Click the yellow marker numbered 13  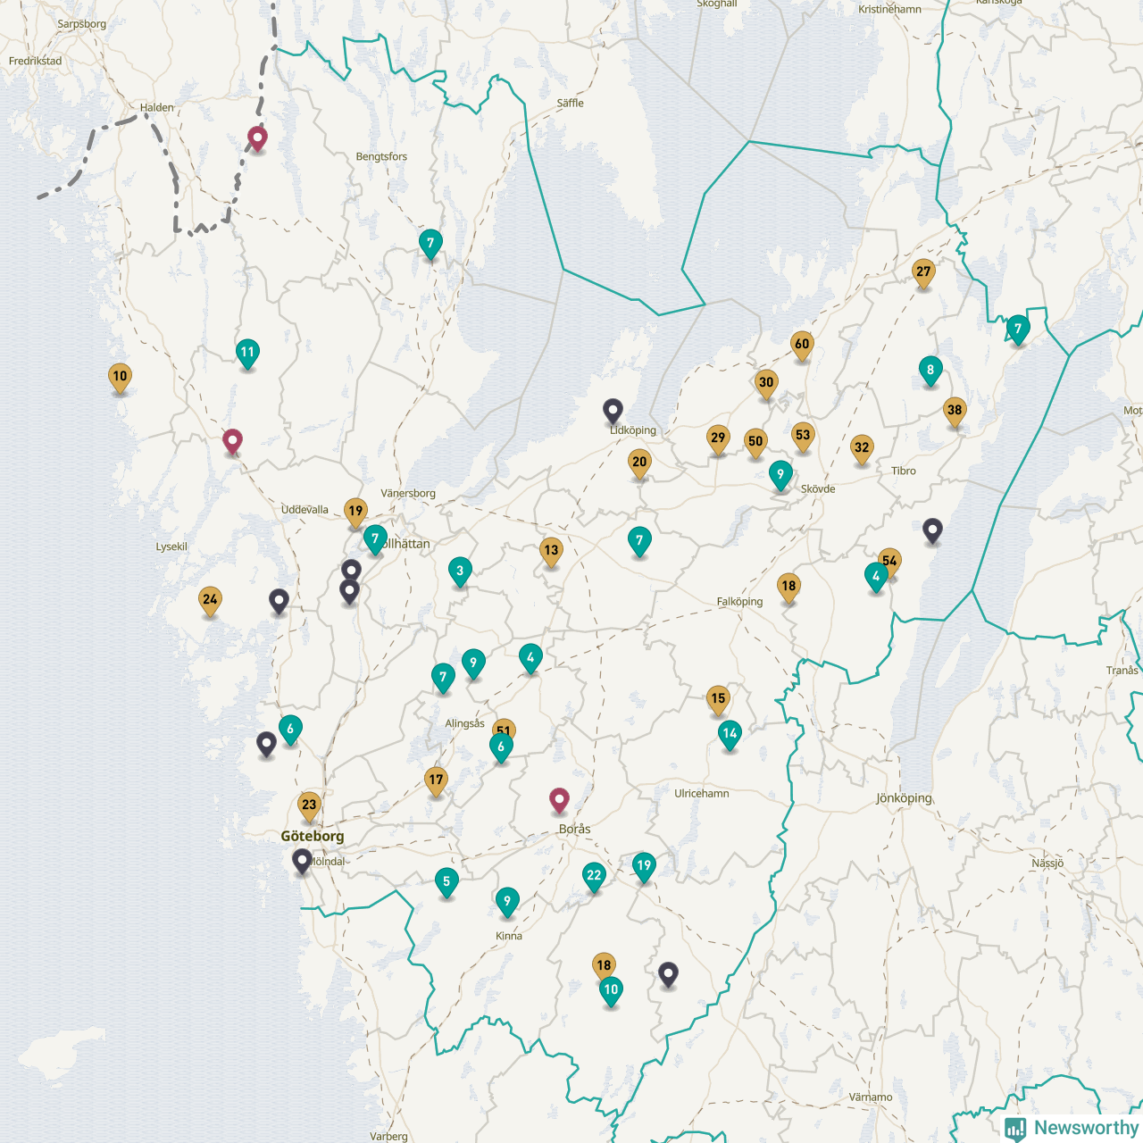tap(551, 551)
